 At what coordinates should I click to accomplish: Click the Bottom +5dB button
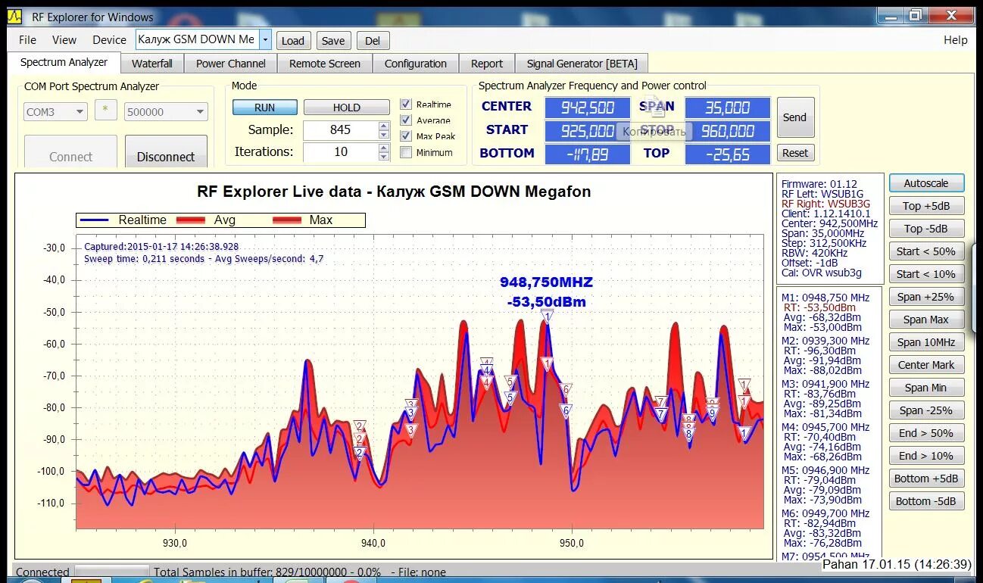[x=926, y=479]
